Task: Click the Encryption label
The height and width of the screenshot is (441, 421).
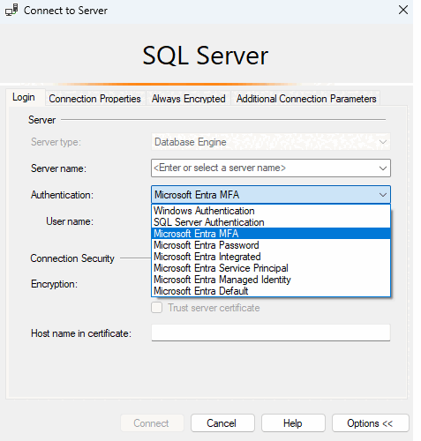Action: pyautogui.click(x=54, y=284)
